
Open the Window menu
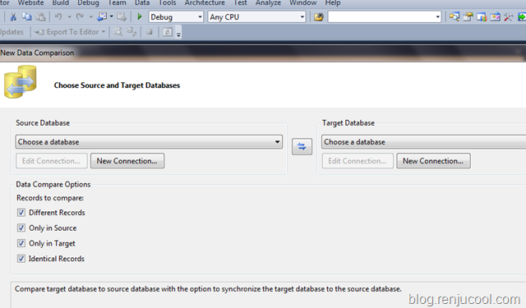point(303,3)
